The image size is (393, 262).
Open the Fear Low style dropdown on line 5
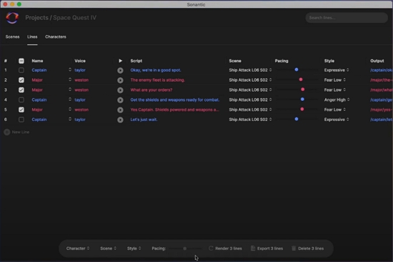335,110
